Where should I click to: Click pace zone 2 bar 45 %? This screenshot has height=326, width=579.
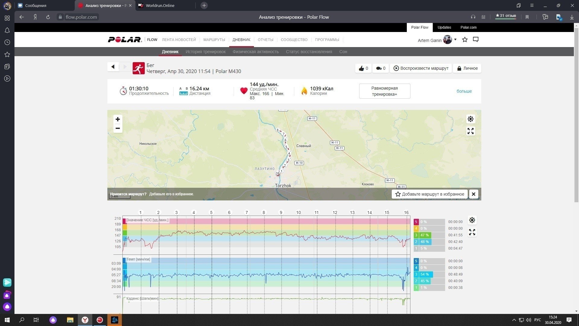[429, 281]
